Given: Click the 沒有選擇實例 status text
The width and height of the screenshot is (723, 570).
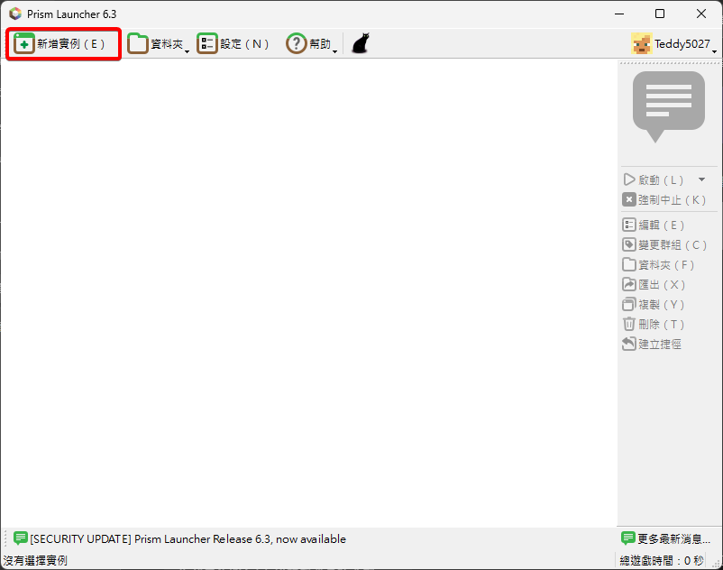Looking at the screenshot, I should (35, 561).
